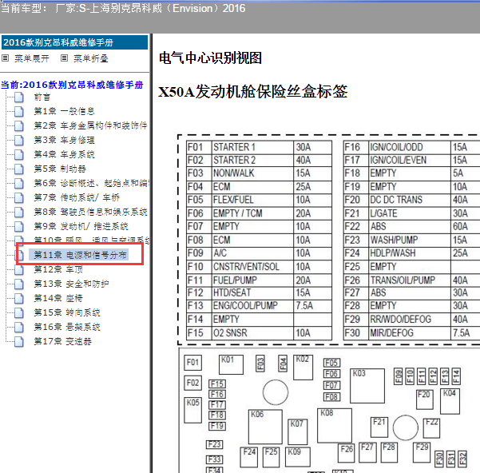Open 第6章 诊断概述 chapter
This screenshot has width=480, height=473.
coord(91,183)
